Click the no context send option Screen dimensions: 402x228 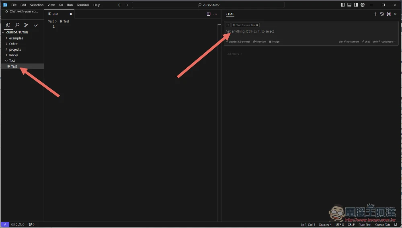pos(349,41)
